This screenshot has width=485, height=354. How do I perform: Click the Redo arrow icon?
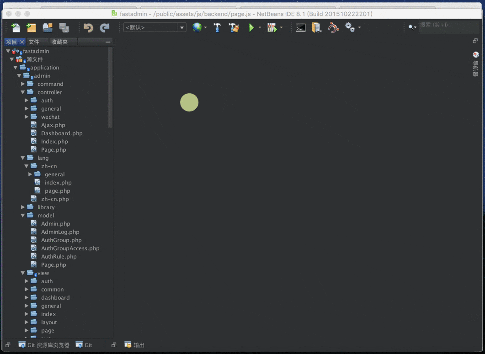pos(105,27)
